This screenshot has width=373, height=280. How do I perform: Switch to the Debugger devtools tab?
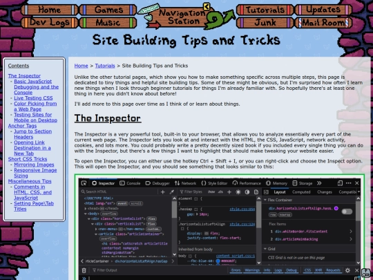[x=157, y=183]
